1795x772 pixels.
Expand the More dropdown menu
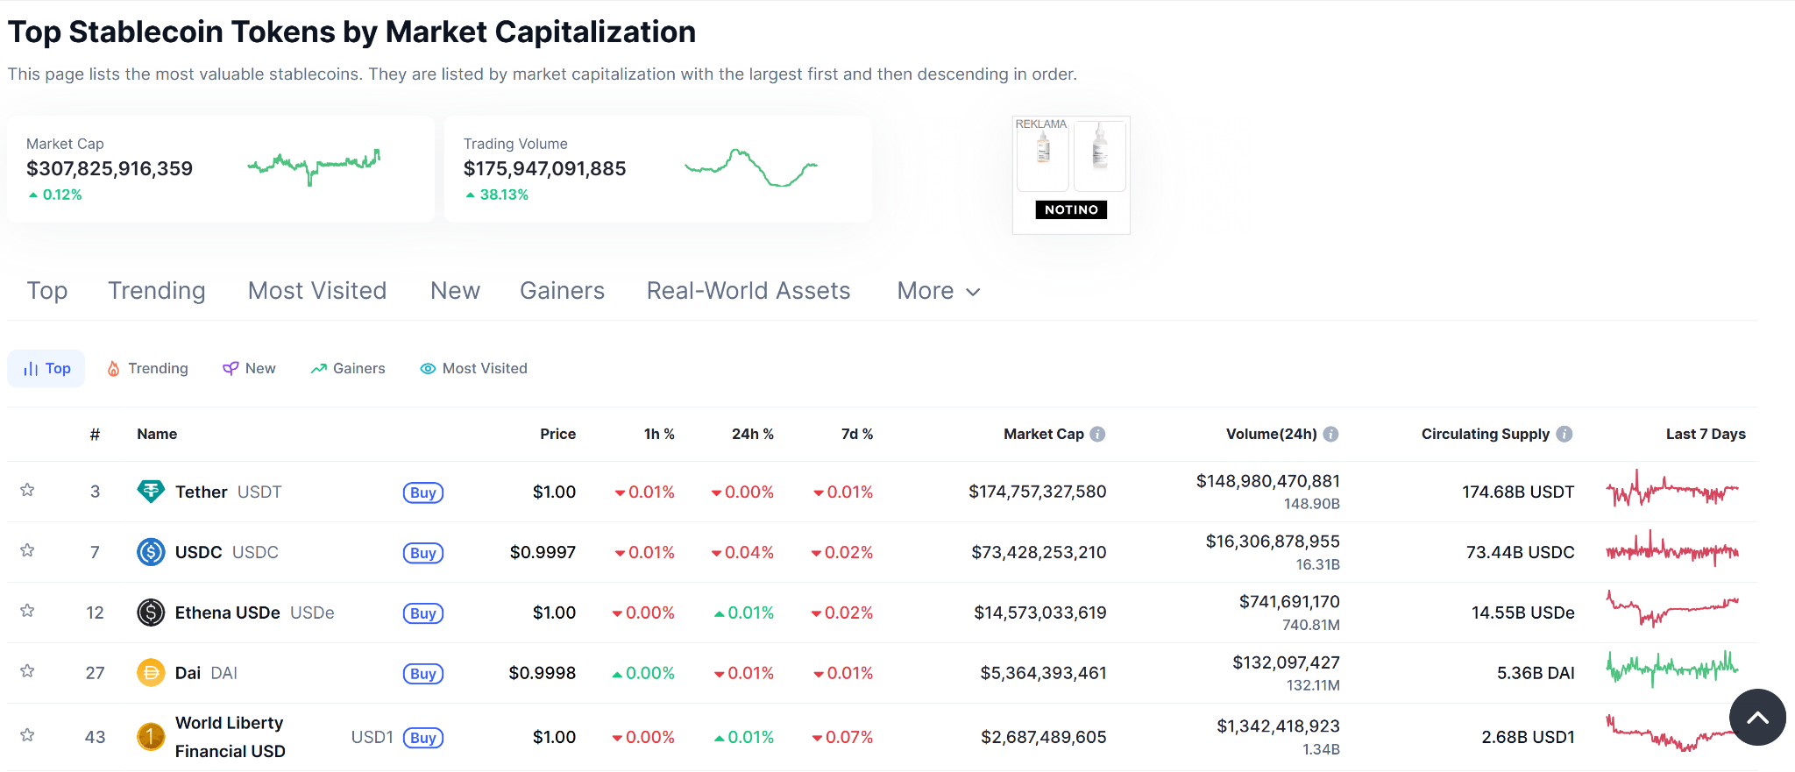938,291
